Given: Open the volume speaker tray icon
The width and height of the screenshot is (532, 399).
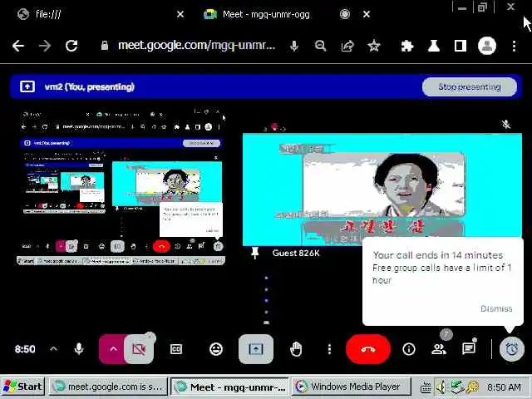Looking at the screenshot, I should tap(441, 387).
